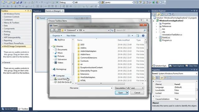
Task: Collapse the Libraries node in navigation pane
Action: 52,46
